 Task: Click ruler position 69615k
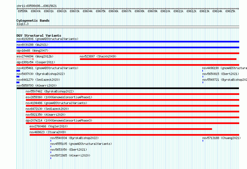pos(230,11)
